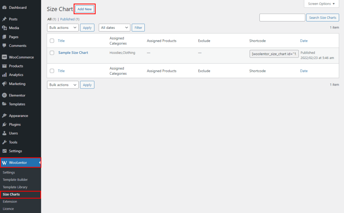Viewport: 344px width, 213px height.
Task: Sort by Date column header
Action: pyautogui.click(x=304, y=41)
